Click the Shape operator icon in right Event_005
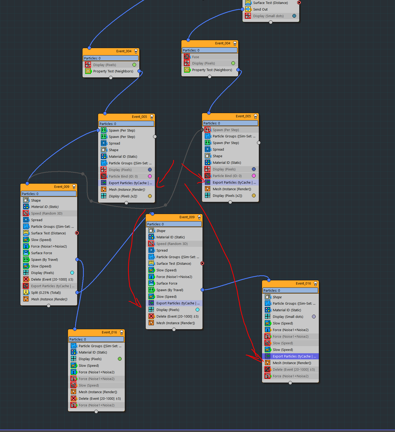Image resolution: width=395 pixels, height=432 pixels. [x=208, y=156]
